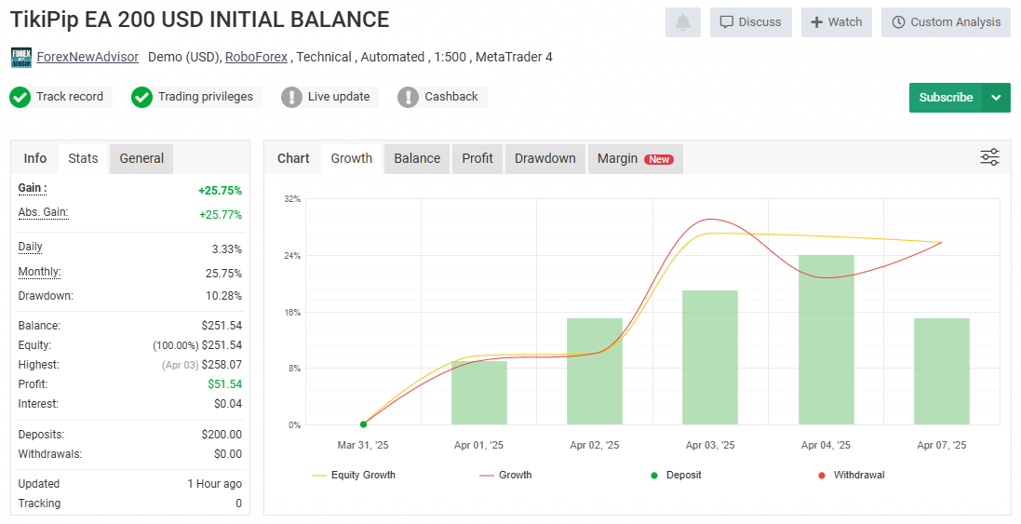This screenshot has width=1021, height=524.
Task: Click the Apr 04 green bar
Action: coord(826,340)
